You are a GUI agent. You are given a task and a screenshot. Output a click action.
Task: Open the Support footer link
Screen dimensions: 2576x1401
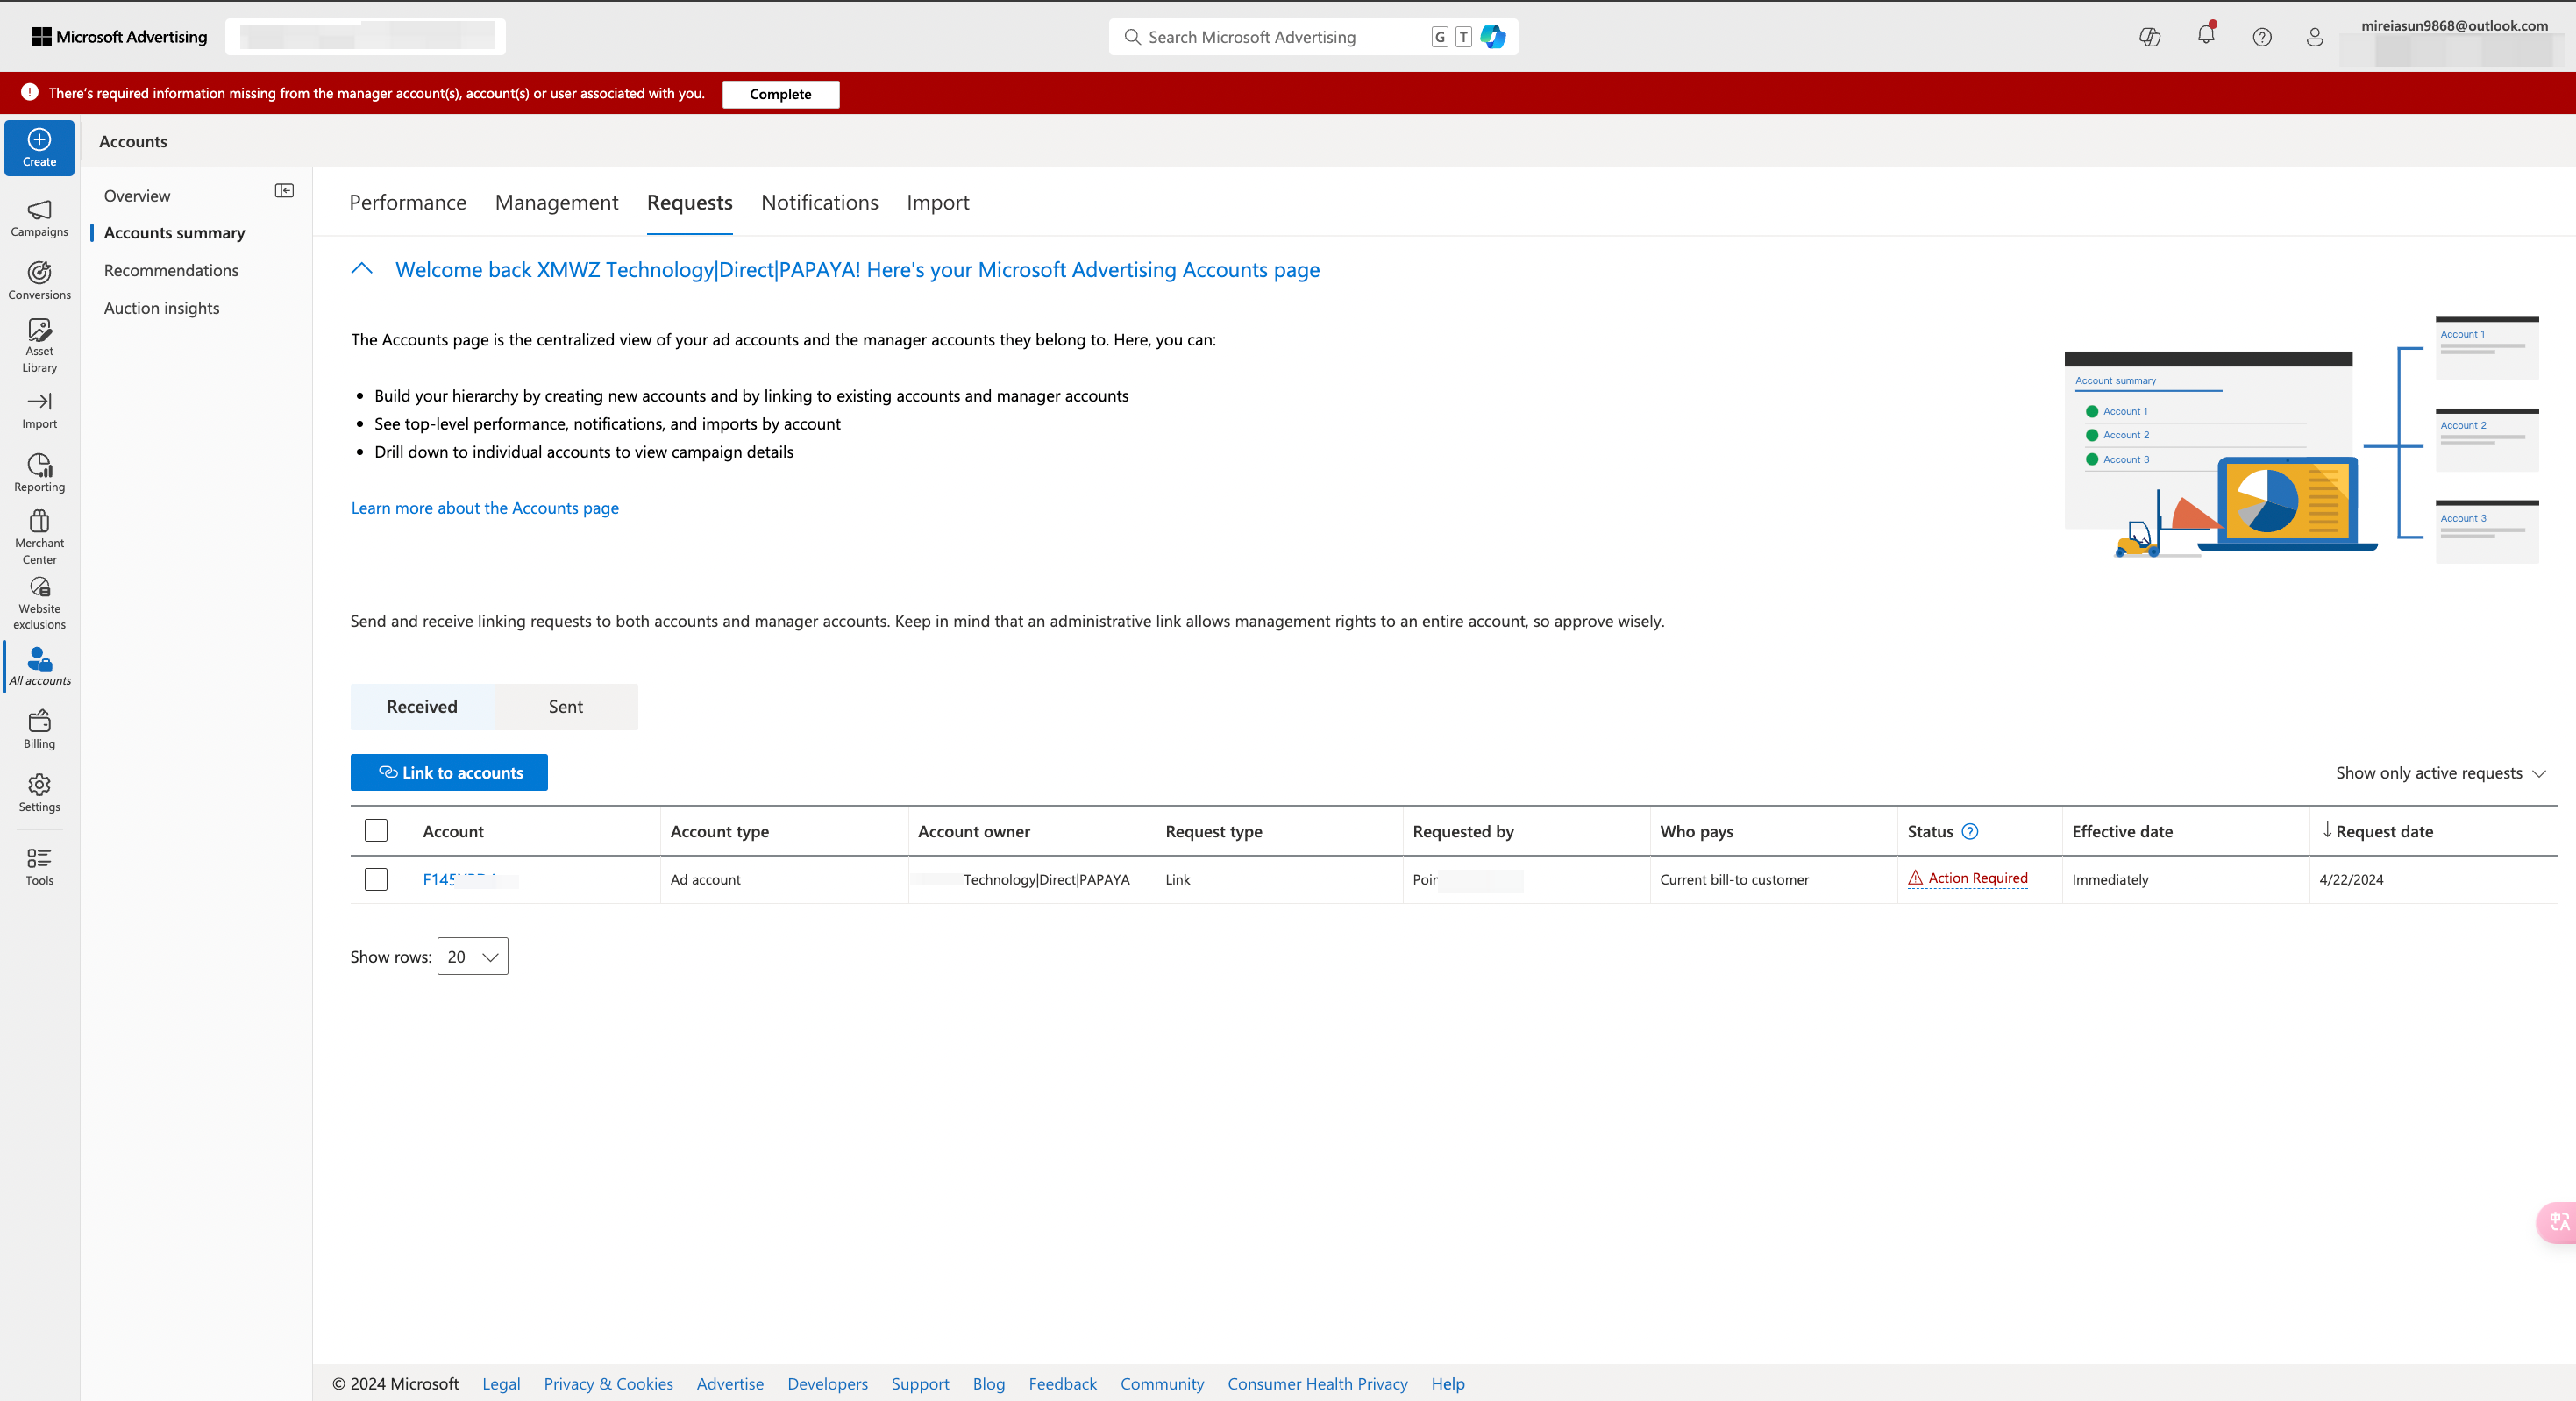pos(920,1384)
